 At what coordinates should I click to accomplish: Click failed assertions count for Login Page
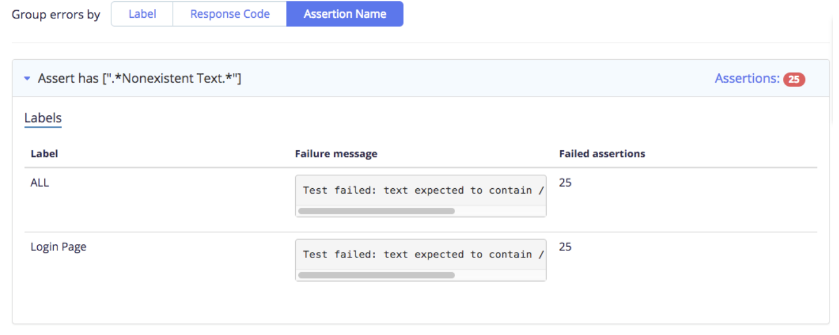pyautogui.click(x=565, y=247)
